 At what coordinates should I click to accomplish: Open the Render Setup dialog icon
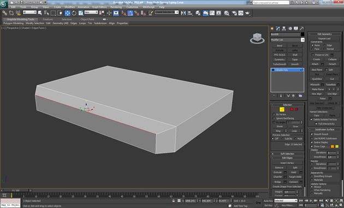(x=234, y=13)
